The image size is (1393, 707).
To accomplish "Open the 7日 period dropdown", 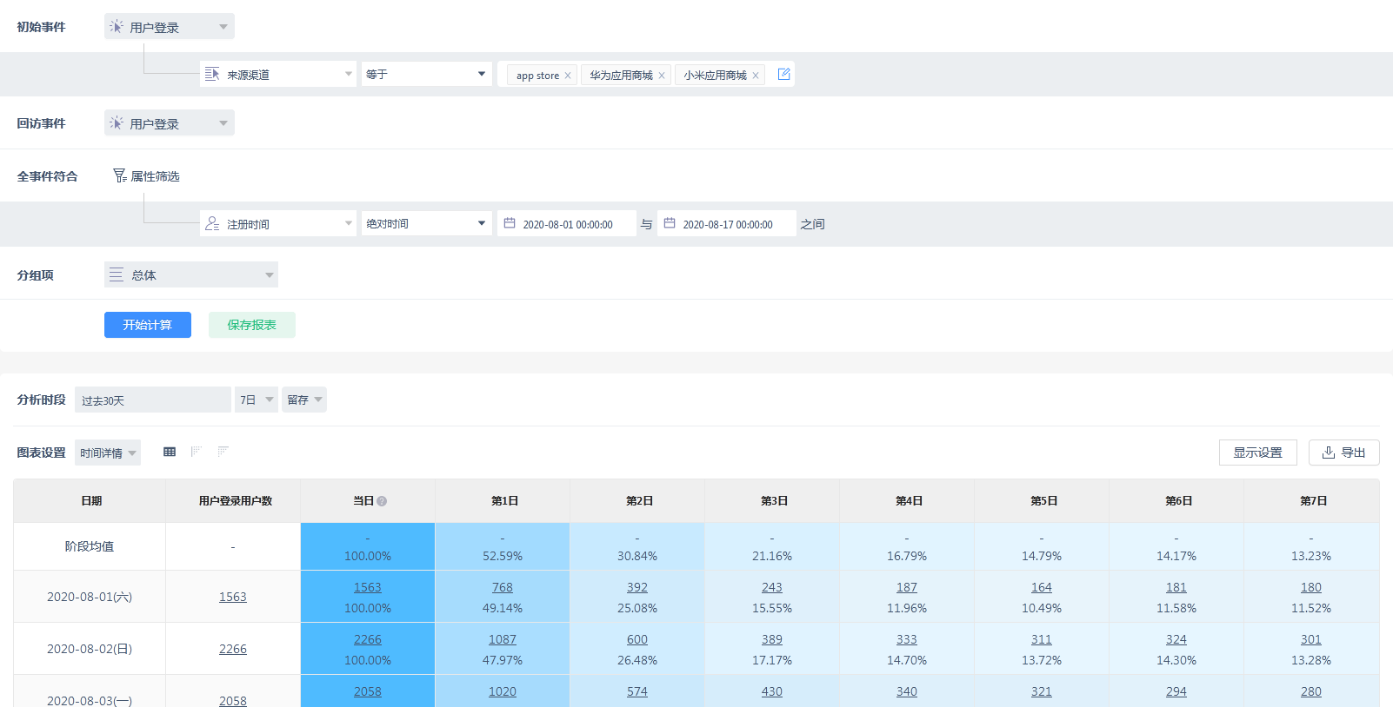I will [257, 400].
